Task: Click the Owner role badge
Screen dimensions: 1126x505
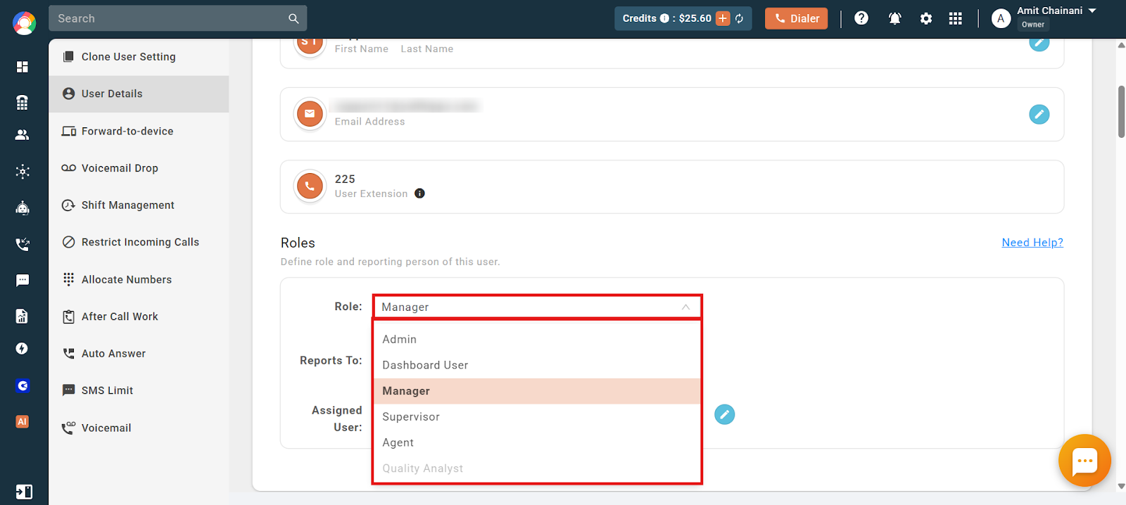Action: 1033,25
